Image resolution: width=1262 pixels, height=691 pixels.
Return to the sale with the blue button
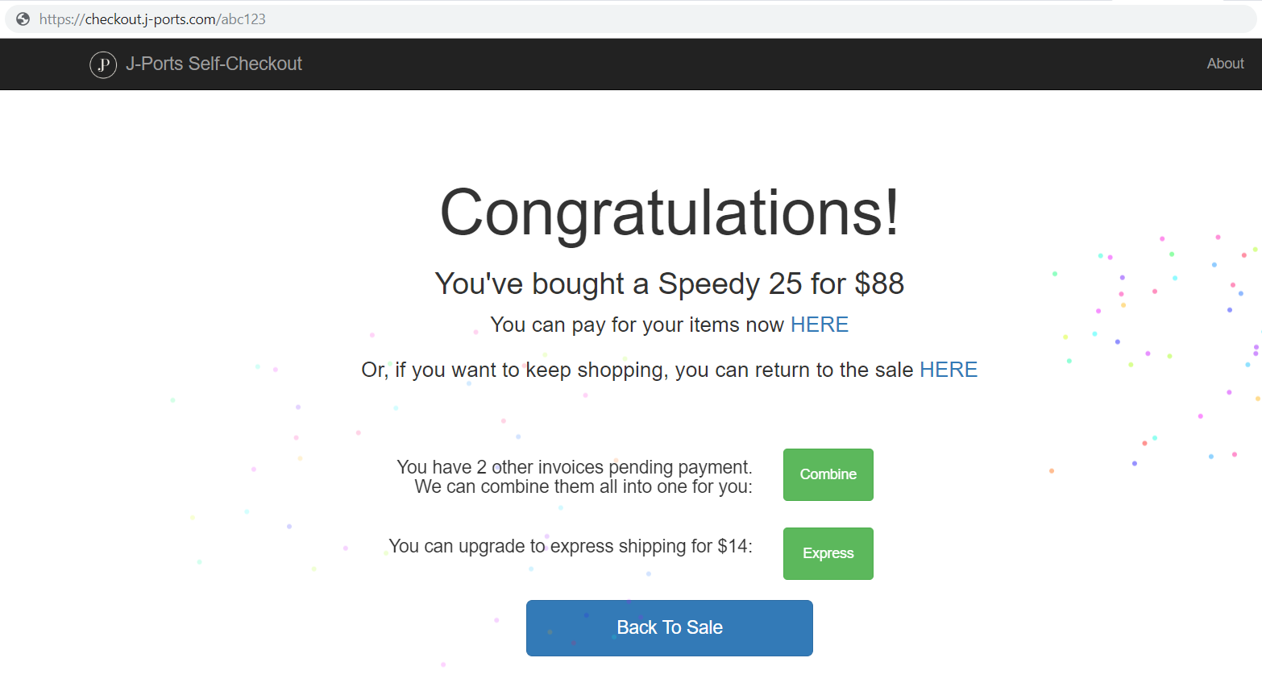coord(669,627)
